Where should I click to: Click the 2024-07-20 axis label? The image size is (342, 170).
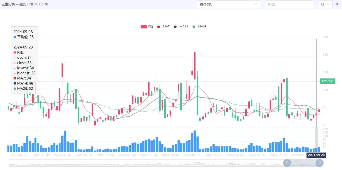click(x=127, y=155)
